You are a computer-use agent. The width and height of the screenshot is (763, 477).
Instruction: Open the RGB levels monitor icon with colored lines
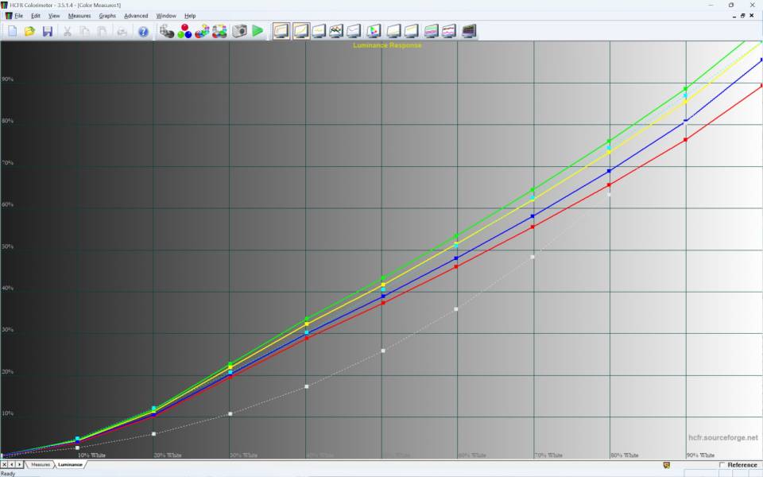(336, 31)
